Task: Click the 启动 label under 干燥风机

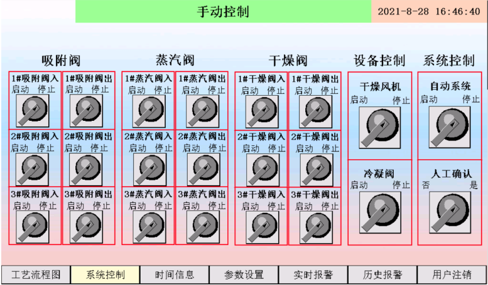Action: tap(359, 100)
